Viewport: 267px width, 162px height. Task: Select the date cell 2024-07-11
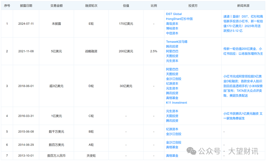click(x=26, y=24)
